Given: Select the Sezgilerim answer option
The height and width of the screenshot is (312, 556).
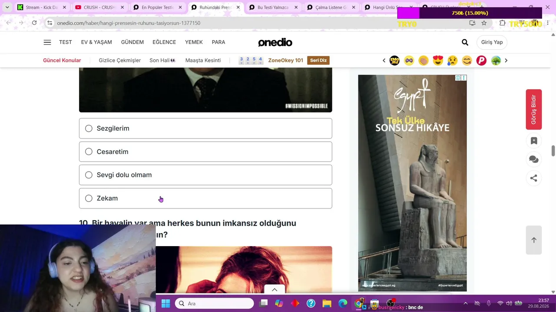Looking at the screenshot, I should 205,128.
